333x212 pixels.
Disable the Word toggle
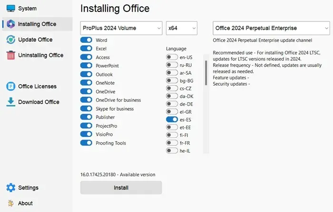click(x=86, y=40)
